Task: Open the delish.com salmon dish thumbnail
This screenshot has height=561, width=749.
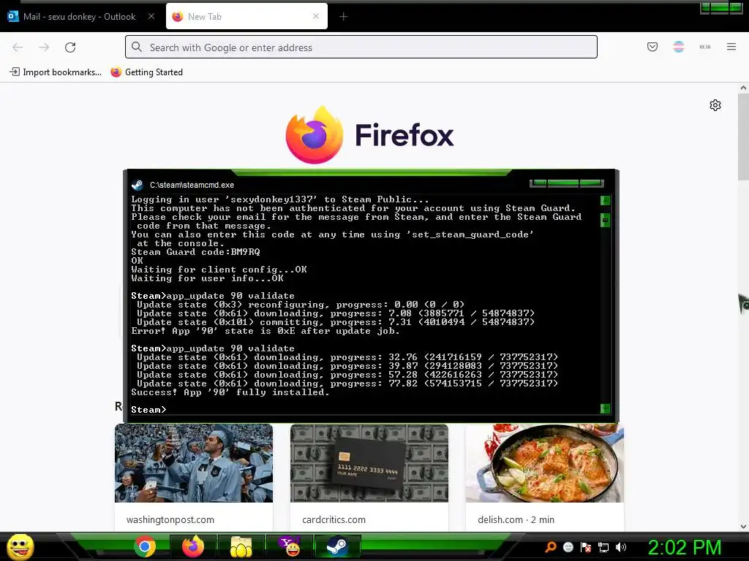Action: [544, 462]
